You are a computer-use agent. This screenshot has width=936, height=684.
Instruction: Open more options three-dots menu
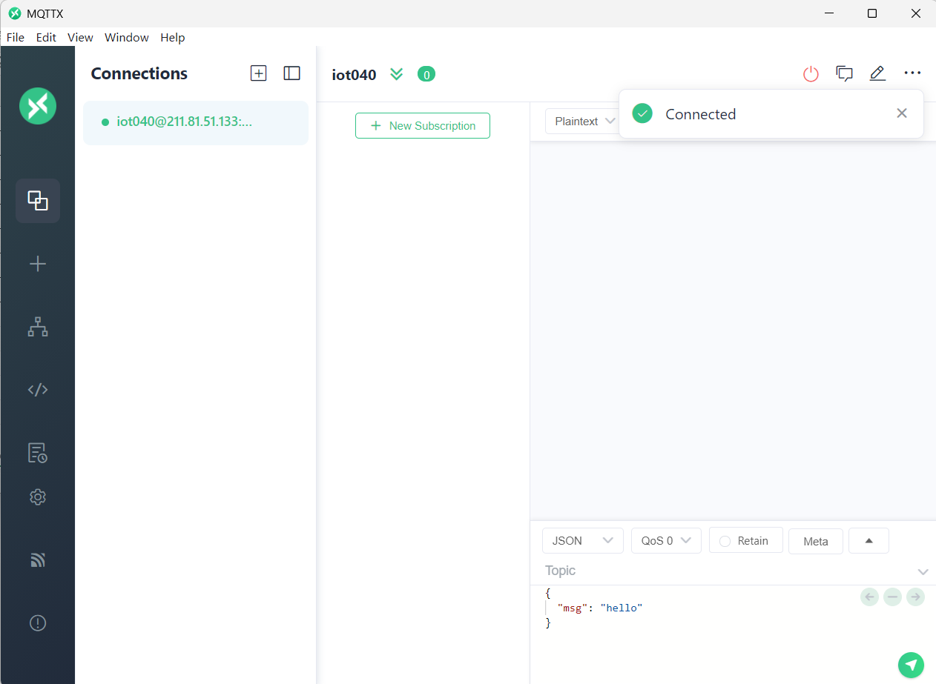pos(912,73)
